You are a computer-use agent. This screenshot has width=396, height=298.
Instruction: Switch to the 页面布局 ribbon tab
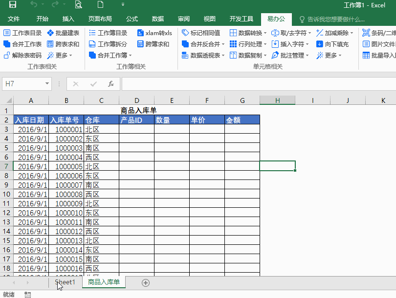(x=100, y=19)
